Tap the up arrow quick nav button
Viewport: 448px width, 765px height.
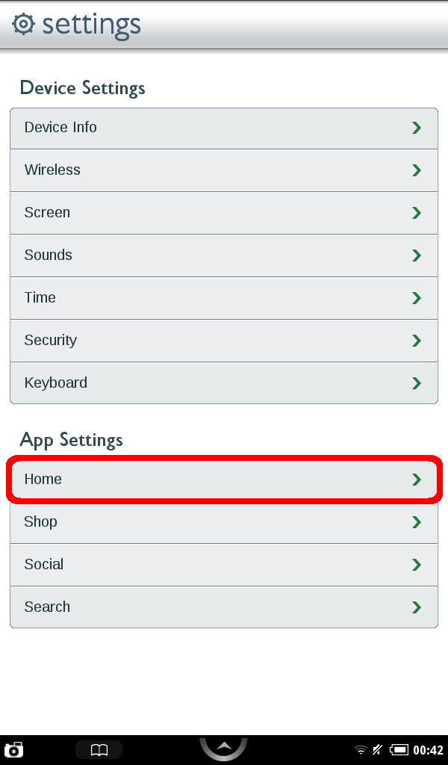click(x=223, y=747)
